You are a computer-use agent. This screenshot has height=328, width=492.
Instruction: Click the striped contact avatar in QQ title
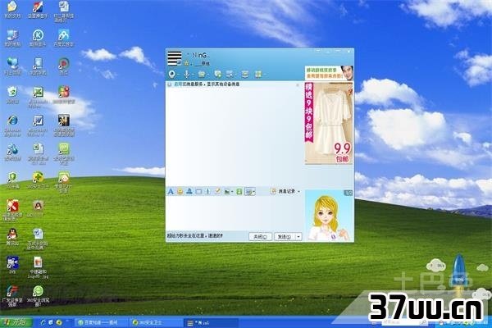click(x=175, y=58)
